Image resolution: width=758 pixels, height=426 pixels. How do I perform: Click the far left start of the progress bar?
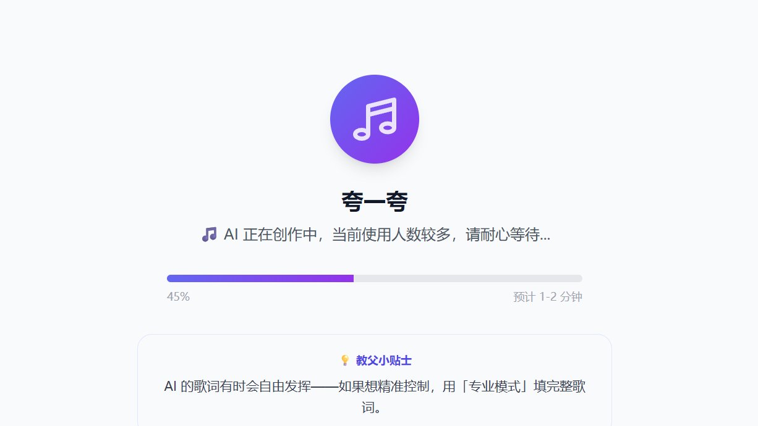[169, 278]
